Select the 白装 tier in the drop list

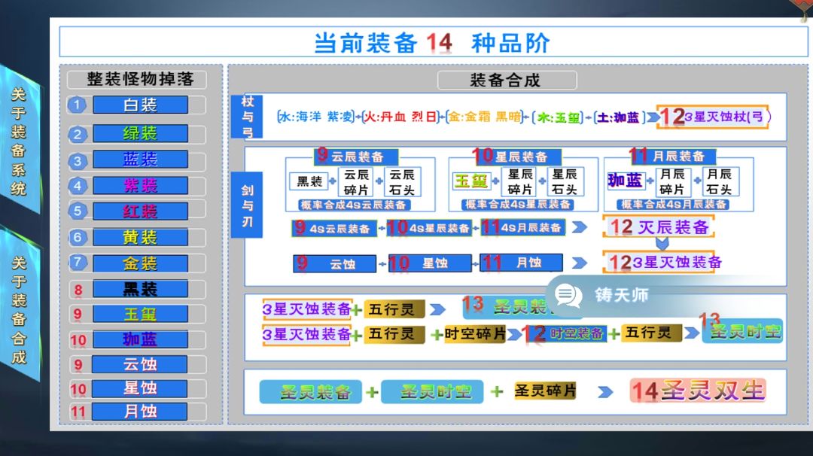(x=139, y=105)
